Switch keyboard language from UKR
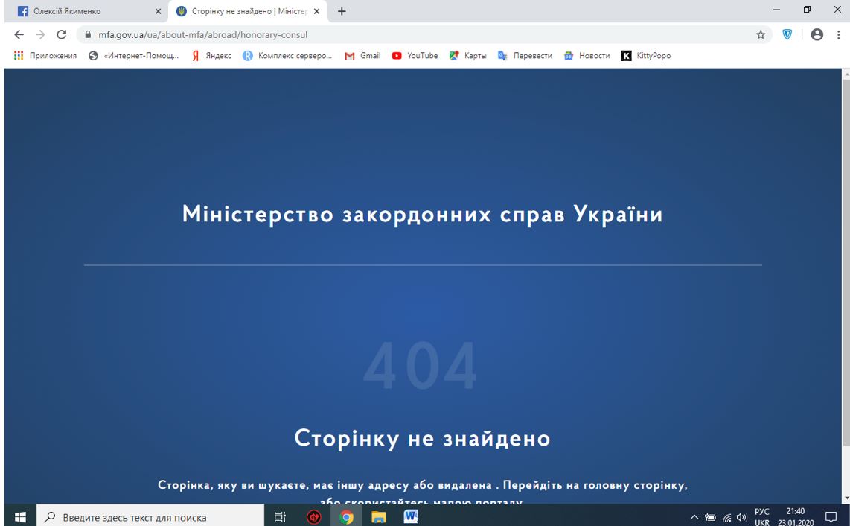 pyautogui.click(x=761, y=515)
